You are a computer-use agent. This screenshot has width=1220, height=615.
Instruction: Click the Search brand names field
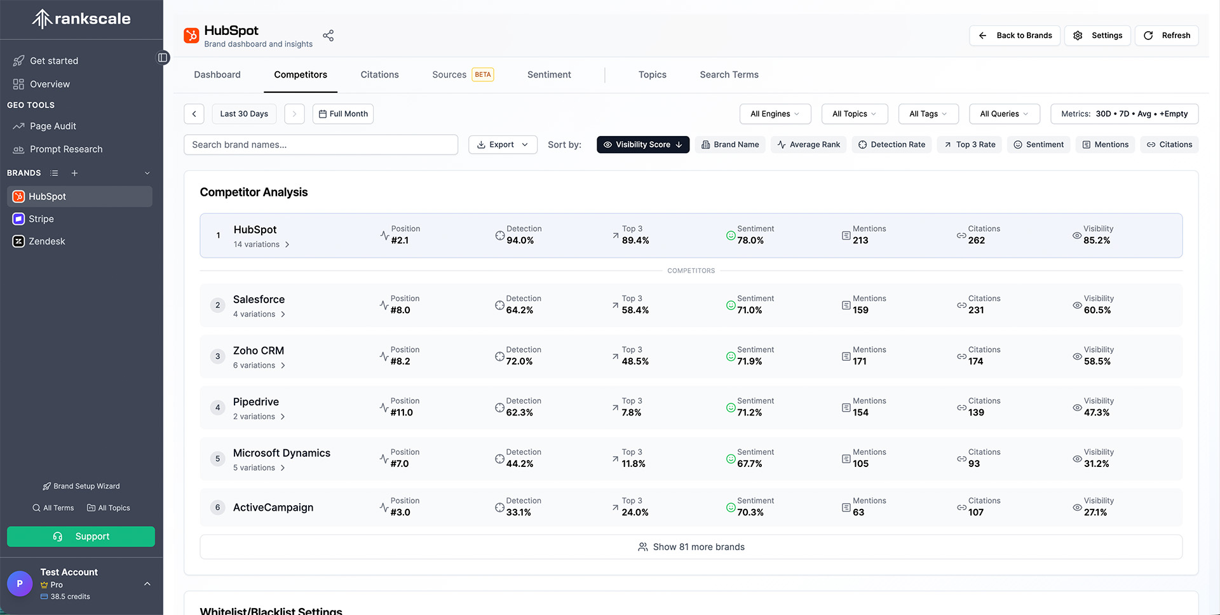tap(320, 144)
